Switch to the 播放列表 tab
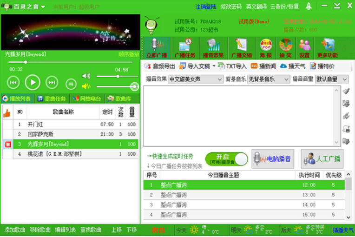Screen dimensions: 355x237 point(17,99)
